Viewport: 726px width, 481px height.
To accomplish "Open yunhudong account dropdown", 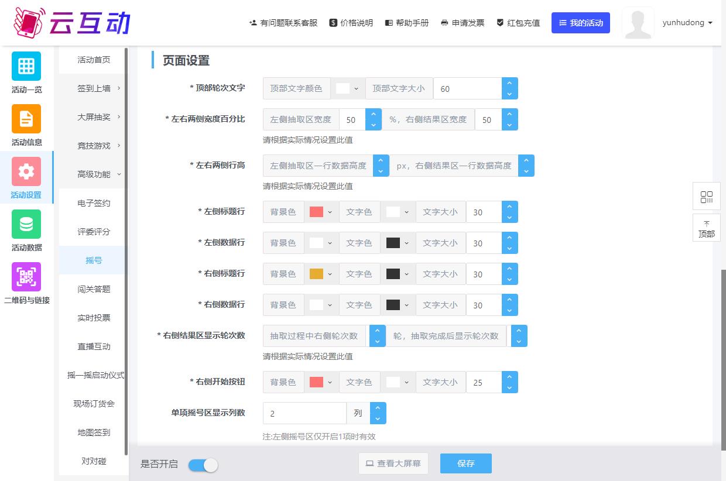I will 687,23.
